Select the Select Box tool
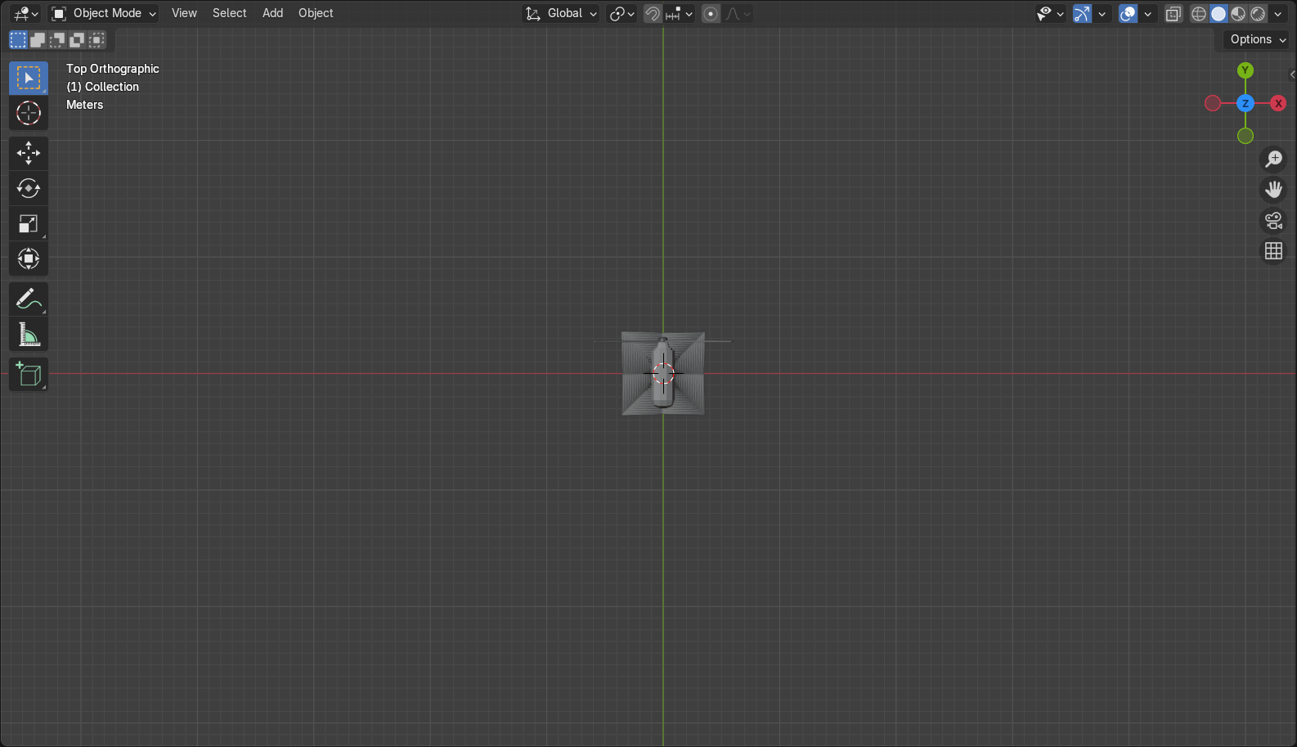Viewport: 1297px width, 747px height. (x=29, y=79)
